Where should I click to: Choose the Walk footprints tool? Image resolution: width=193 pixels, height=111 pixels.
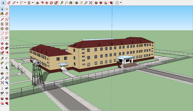(2, 93)
